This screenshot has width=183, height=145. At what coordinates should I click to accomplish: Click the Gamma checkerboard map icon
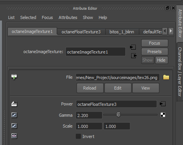pyautogui.click(x=163, y=115)
